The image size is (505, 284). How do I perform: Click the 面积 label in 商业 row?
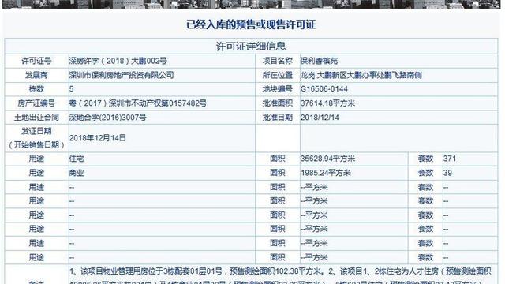(x=277, y=173)
